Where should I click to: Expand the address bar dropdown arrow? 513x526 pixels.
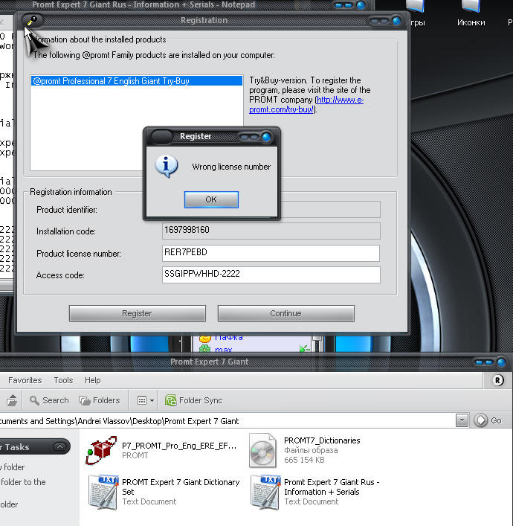click(x=462, y=420)
